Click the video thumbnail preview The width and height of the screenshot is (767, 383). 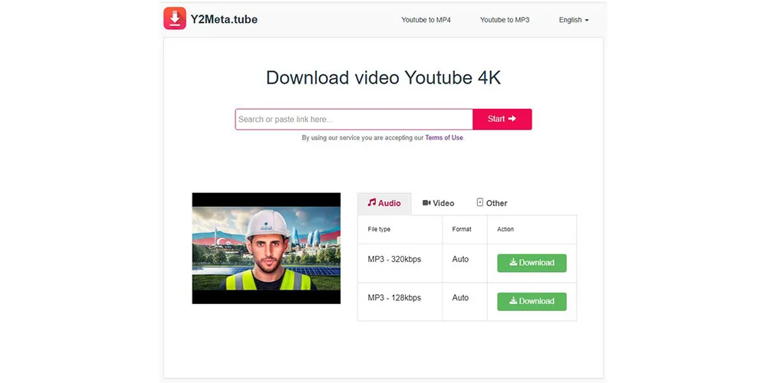click(x=266, y=248)
